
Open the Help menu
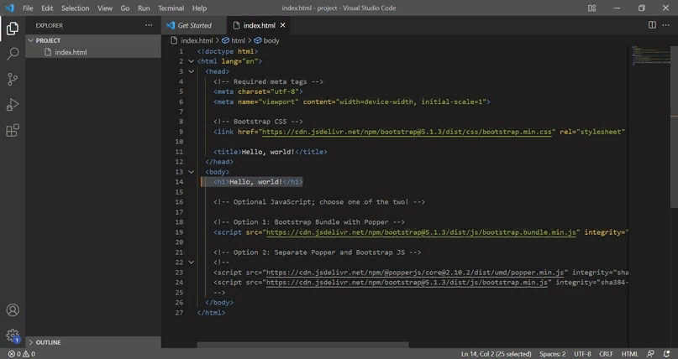[199, 8]
